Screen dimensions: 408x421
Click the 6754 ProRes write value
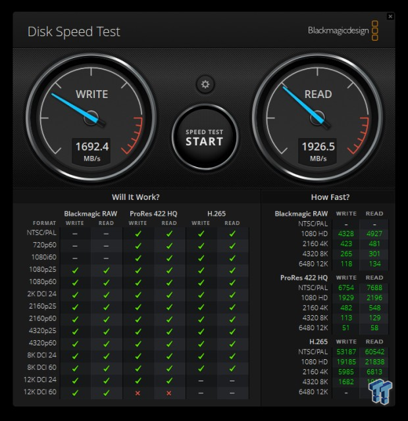pyautogui.click(x=346, y=288)
